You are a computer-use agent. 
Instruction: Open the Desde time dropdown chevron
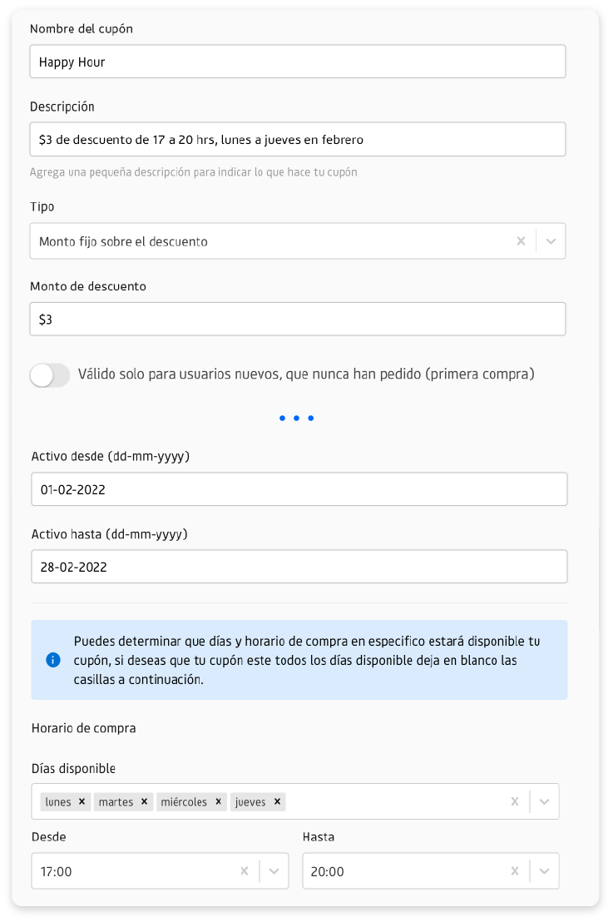tap(274, 871)
